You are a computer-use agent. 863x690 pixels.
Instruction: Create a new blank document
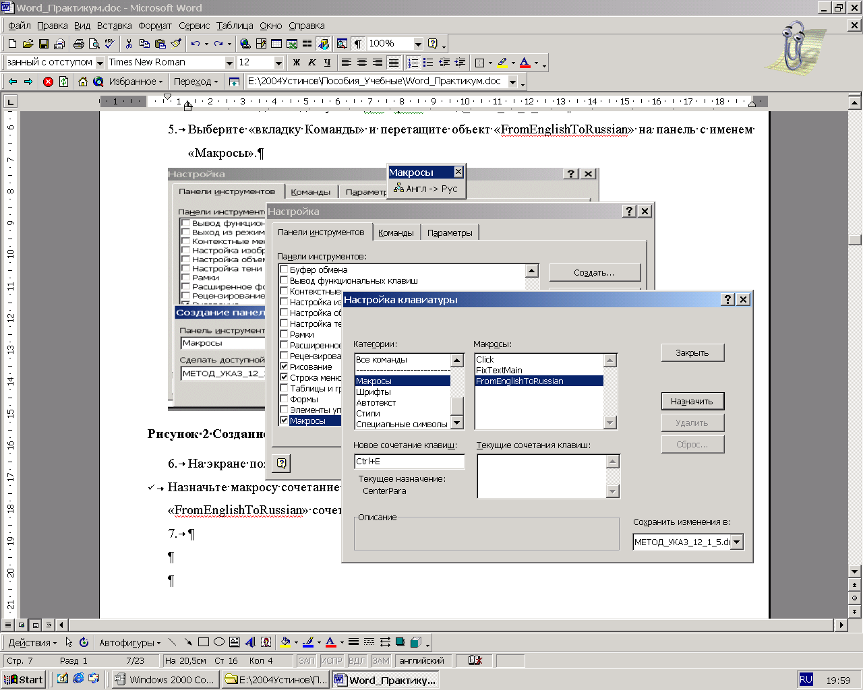12,44
